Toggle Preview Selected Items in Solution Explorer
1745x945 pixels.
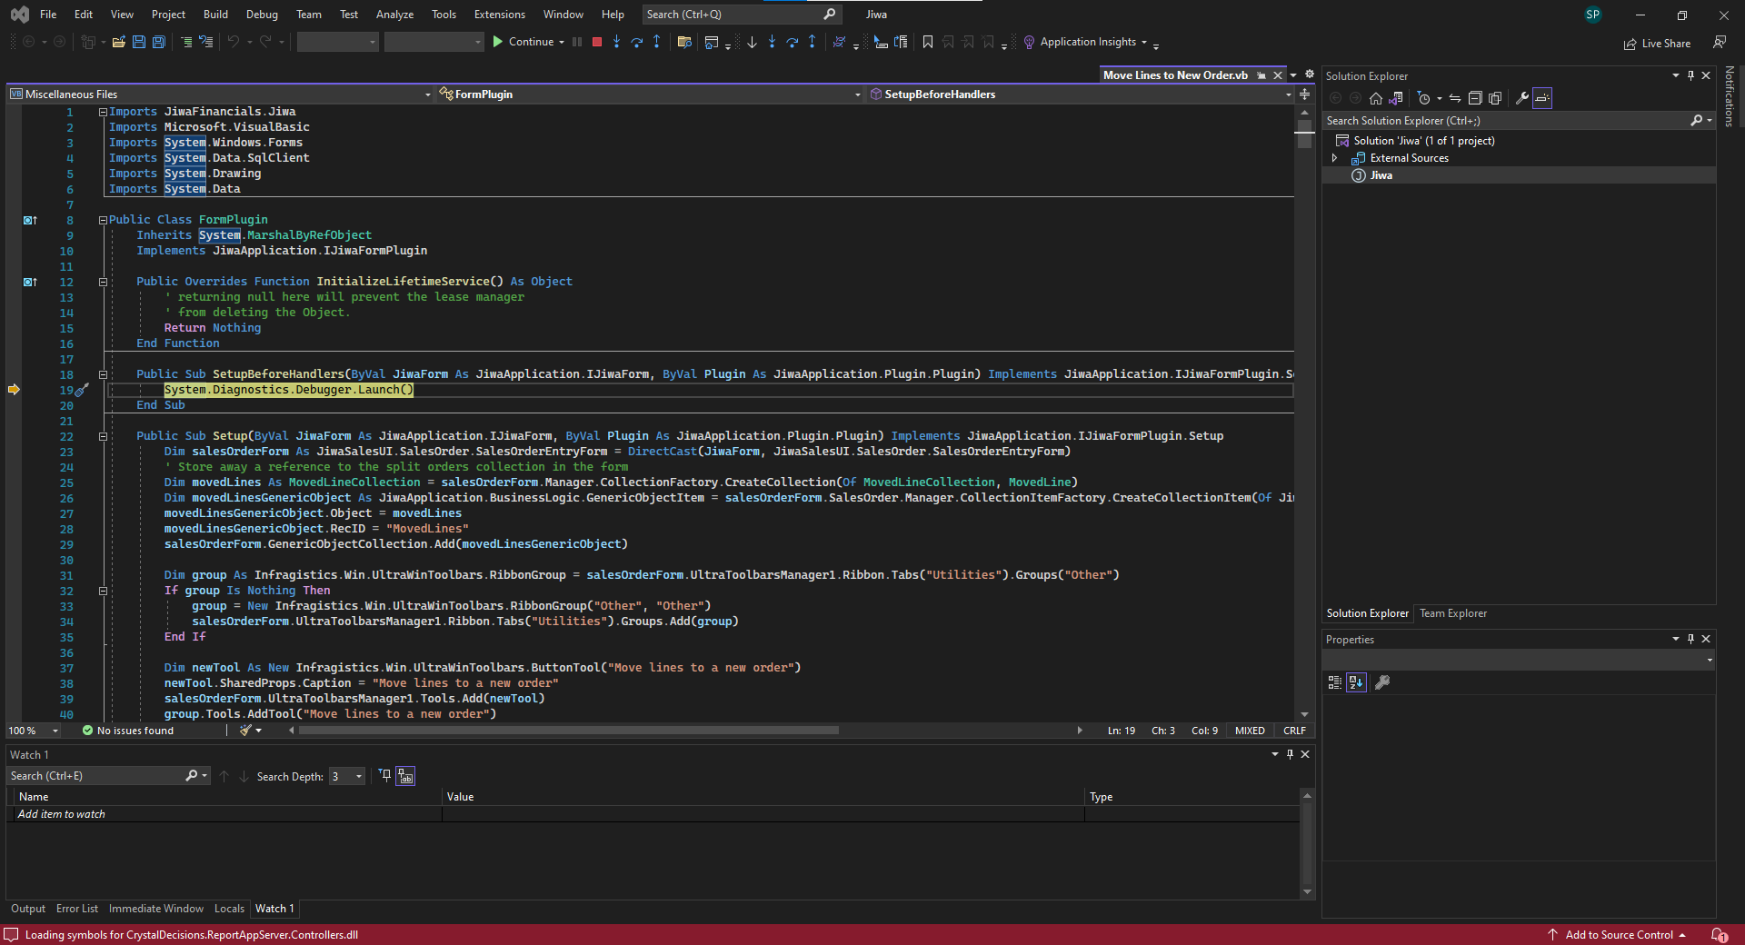1542,98
